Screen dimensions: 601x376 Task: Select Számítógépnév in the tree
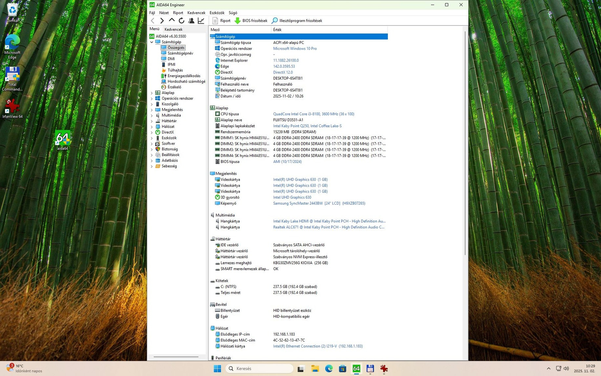click(x=180, y=53)
